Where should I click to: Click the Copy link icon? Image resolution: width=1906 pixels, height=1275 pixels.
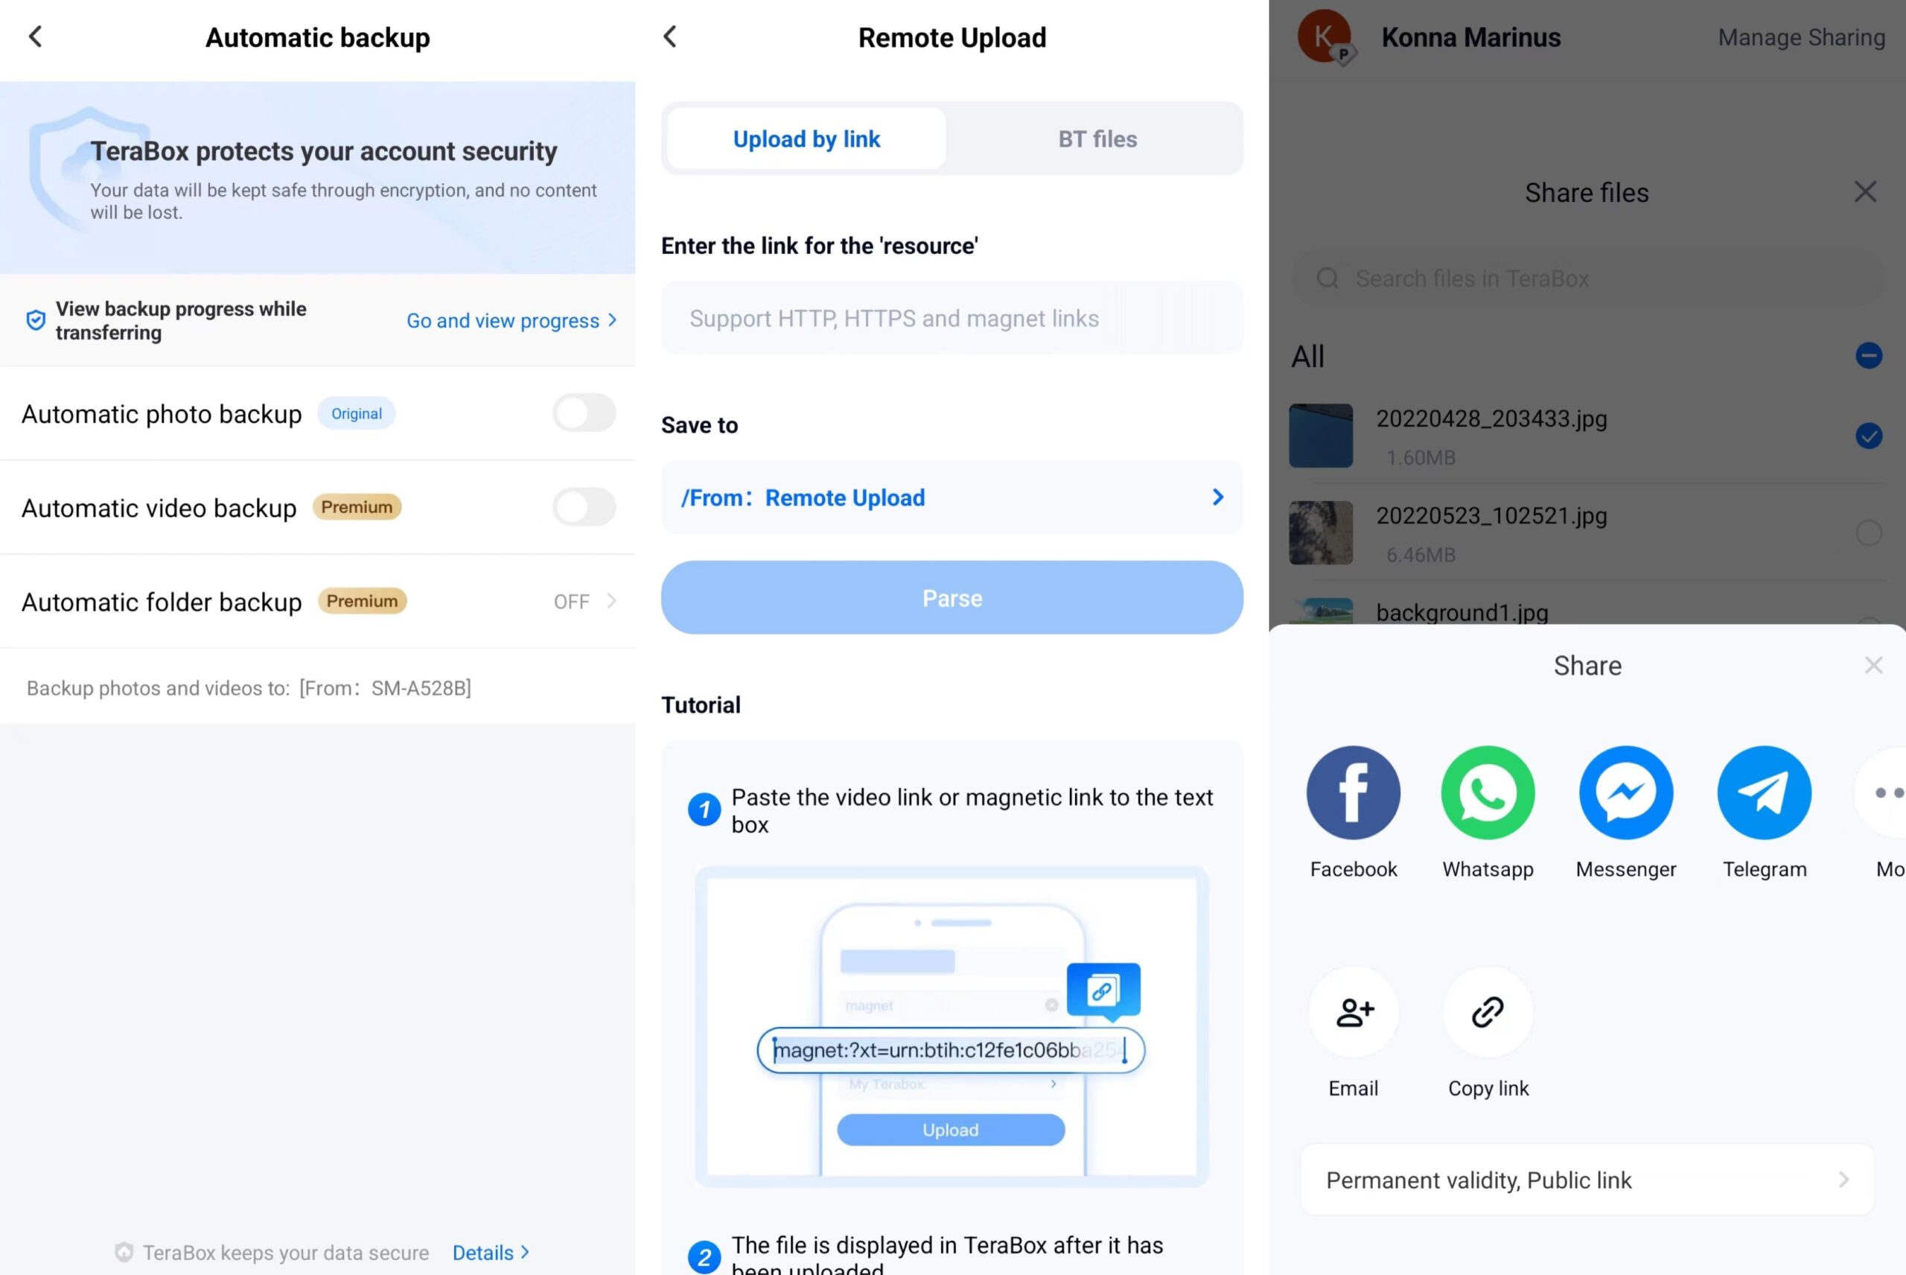tap(1488, 1012)
